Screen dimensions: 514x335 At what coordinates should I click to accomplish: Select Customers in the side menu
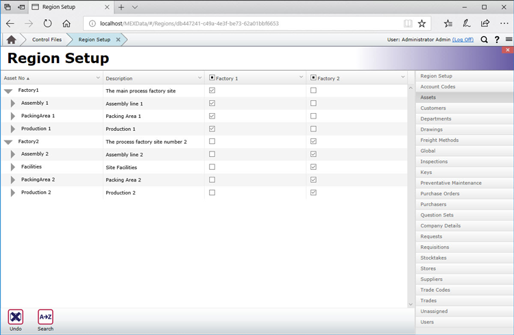[x=433, y=108]
